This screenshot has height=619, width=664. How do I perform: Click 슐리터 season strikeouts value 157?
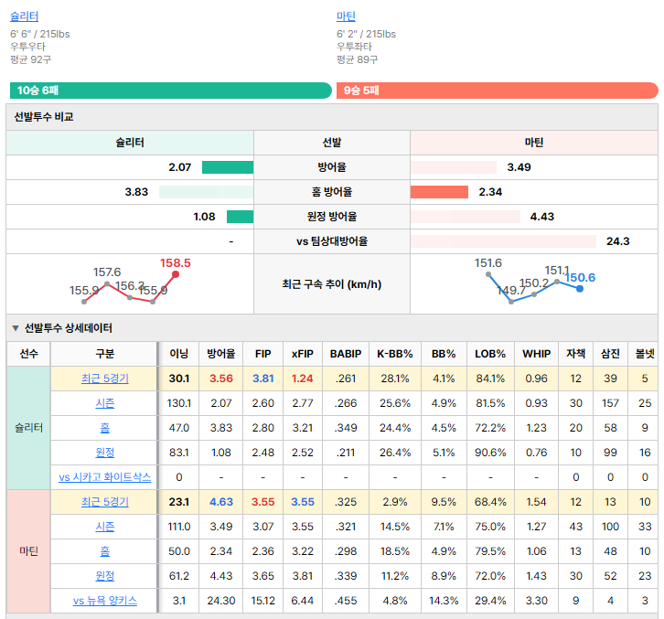tap(610, 403)
